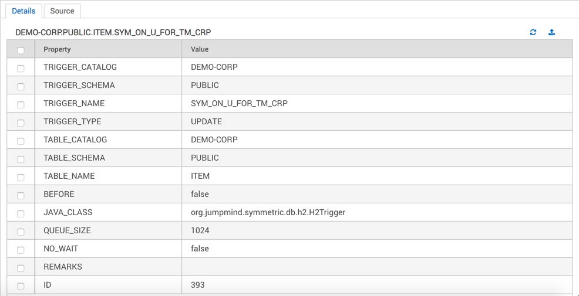Check the TRIGGER_SCHEMA row checkbox

[x=21, y=87]
